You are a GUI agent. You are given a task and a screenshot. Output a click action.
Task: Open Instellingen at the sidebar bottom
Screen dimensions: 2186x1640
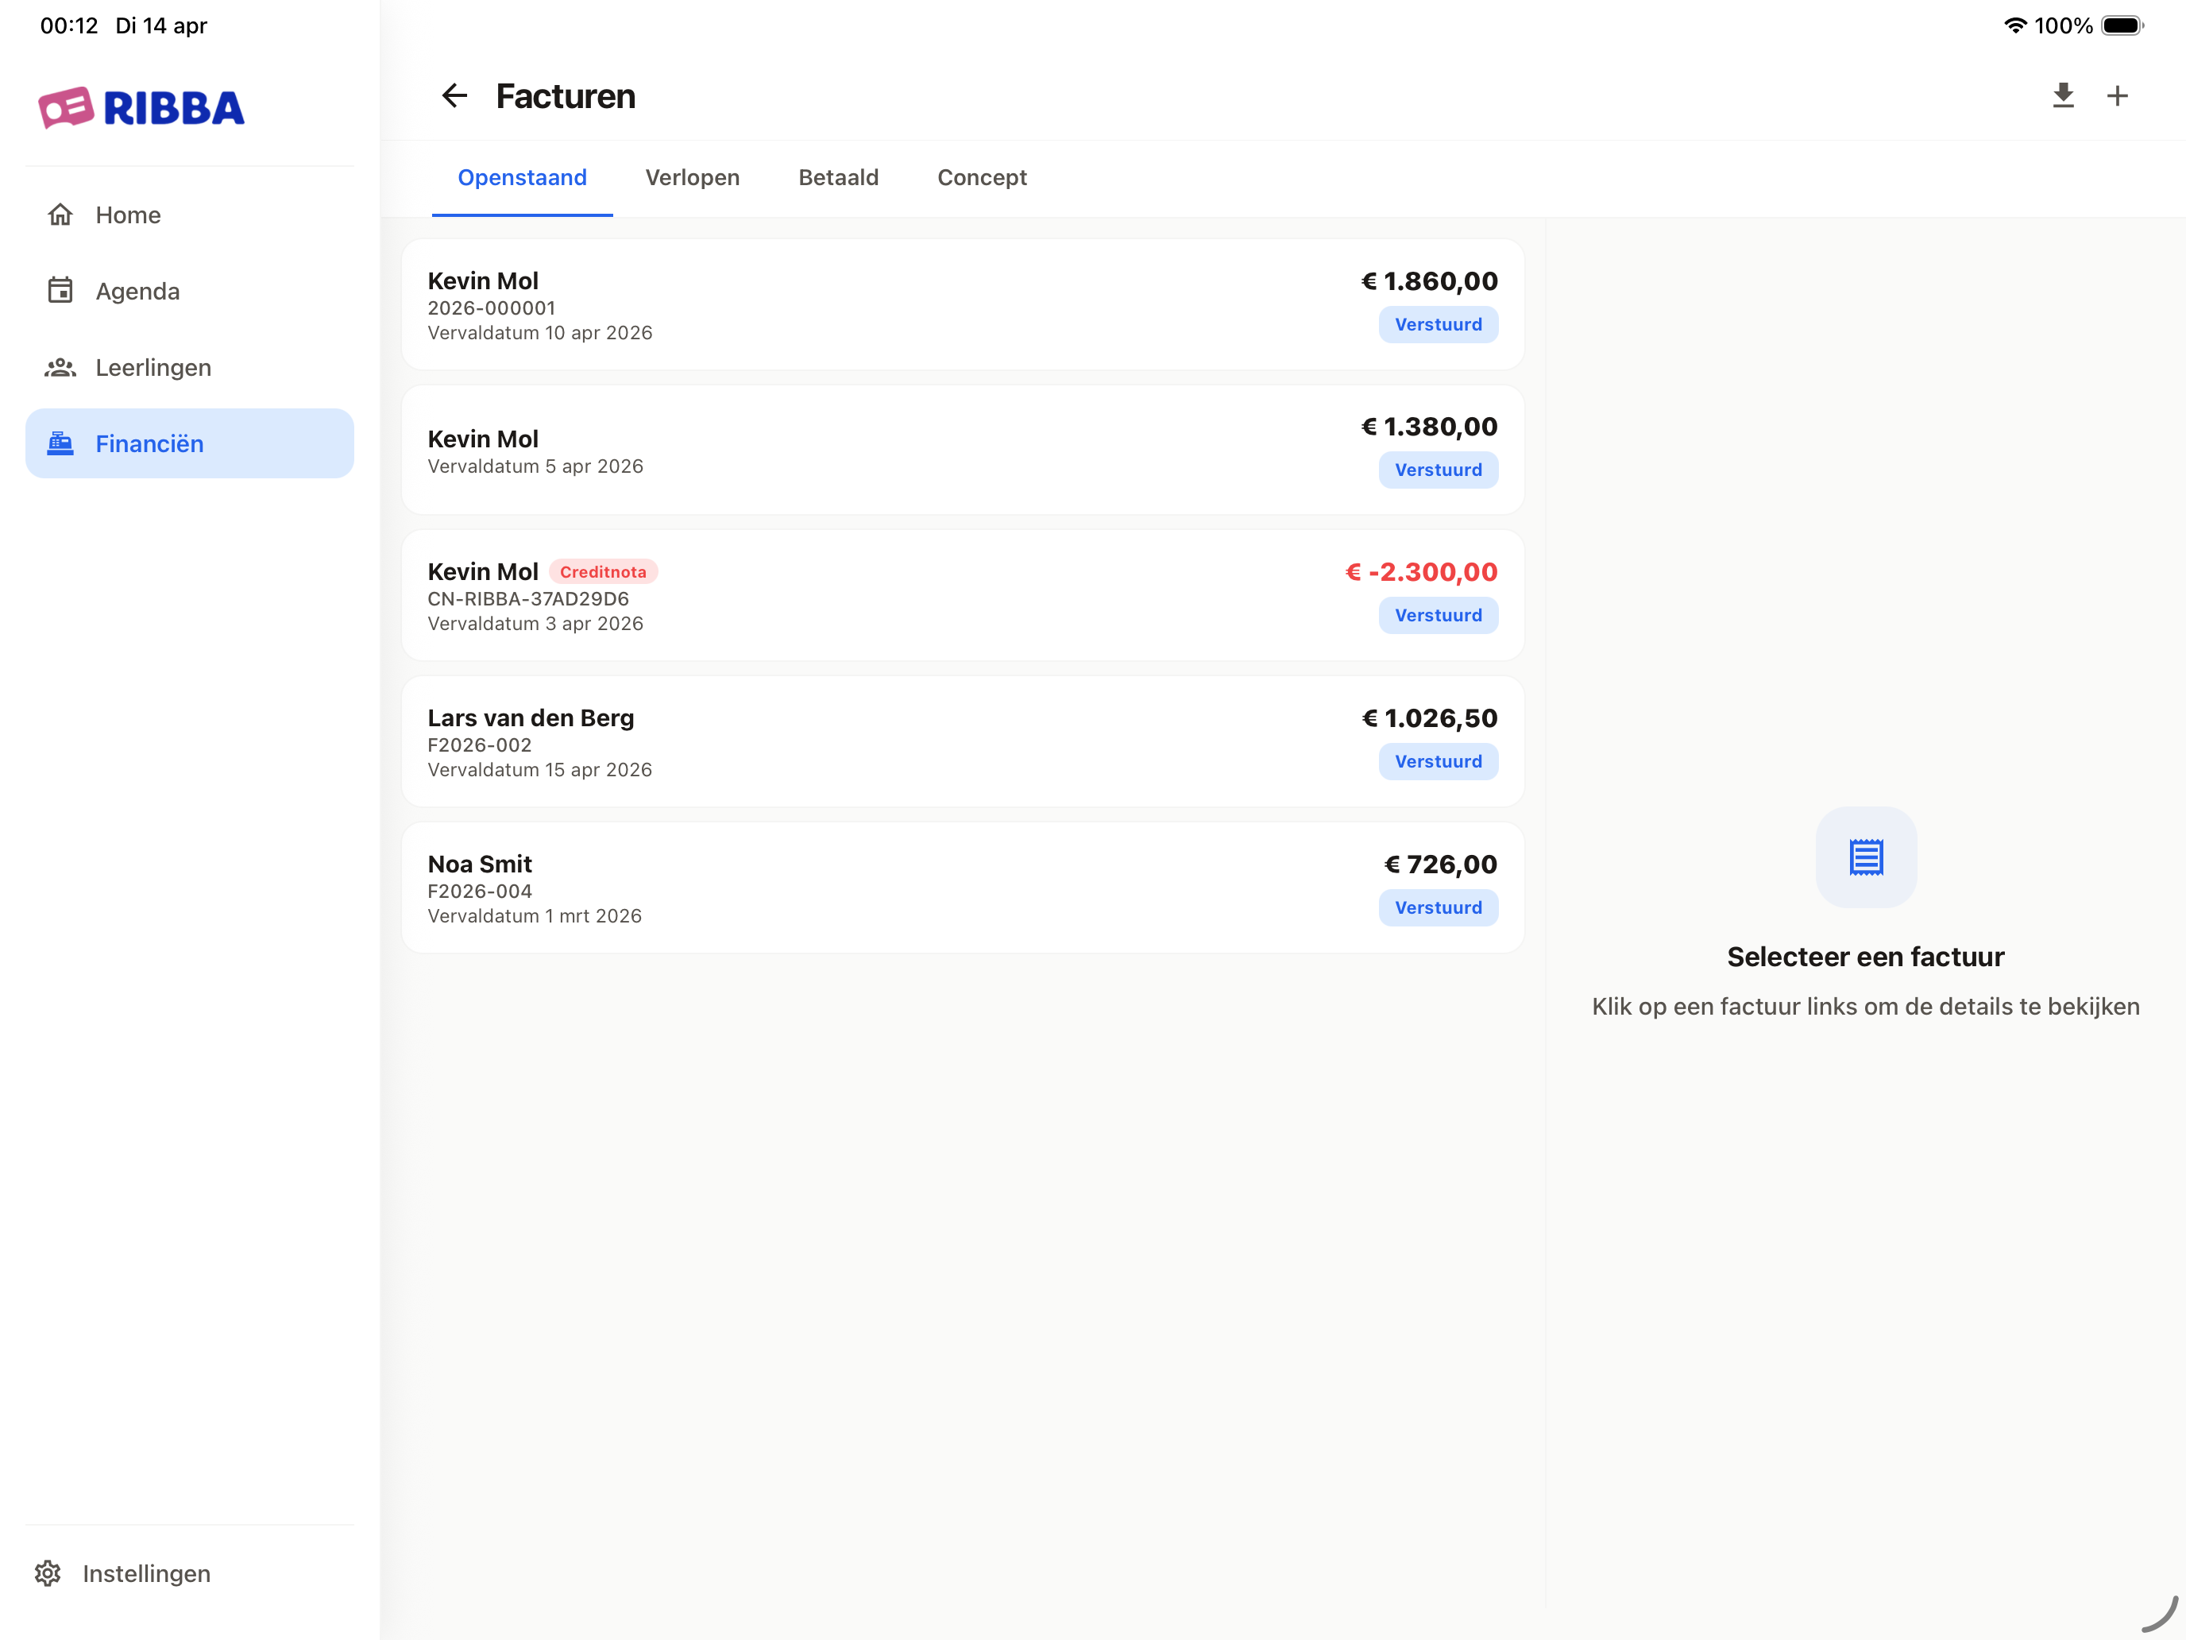click(x=190, y=1572)
